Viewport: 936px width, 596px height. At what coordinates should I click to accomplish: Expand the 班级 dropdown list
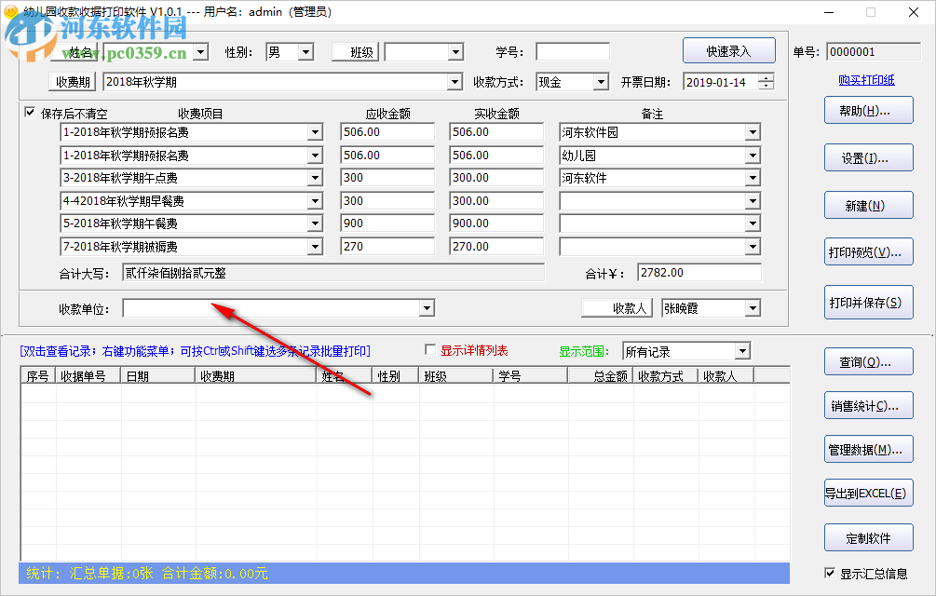456,52
